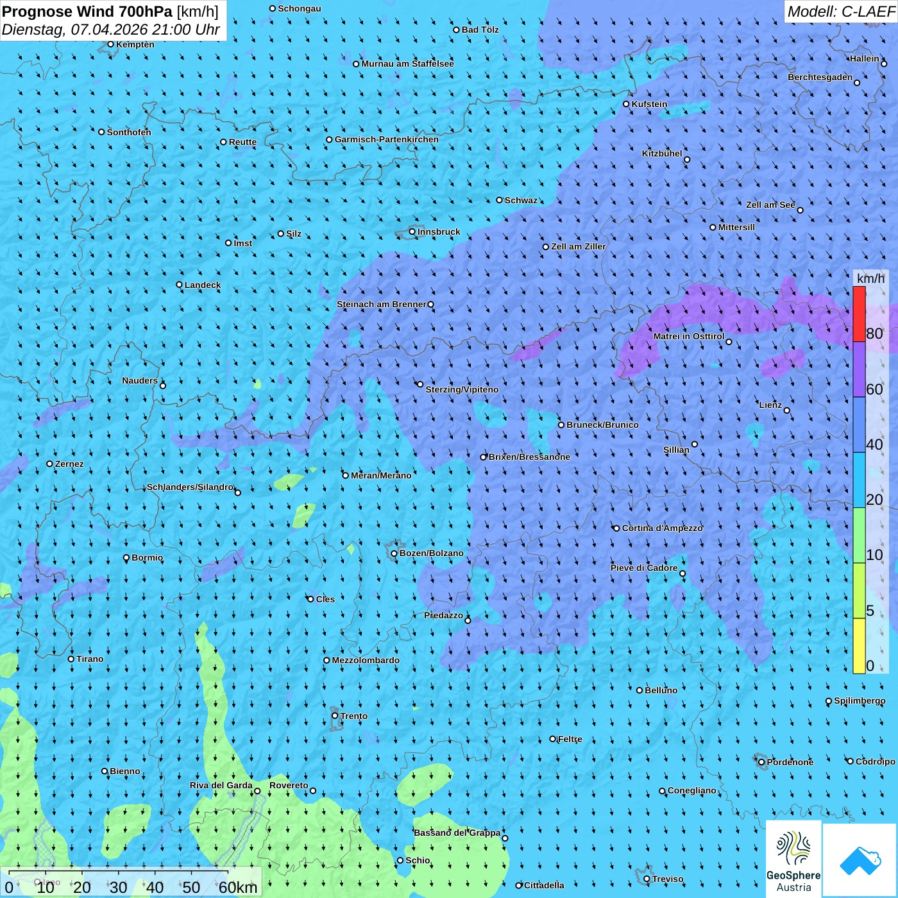Click the date 'Dienstag, 07.04.2026 21:00 Uhr'
898x898 pixels.
click(111, 30)
